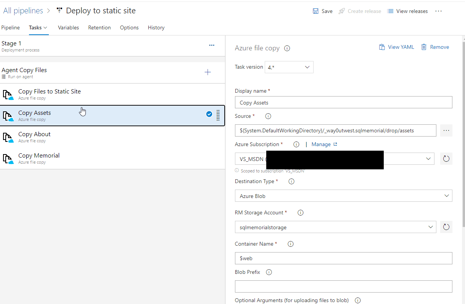Expand the Task version dropdown

[x=289, y=67]
